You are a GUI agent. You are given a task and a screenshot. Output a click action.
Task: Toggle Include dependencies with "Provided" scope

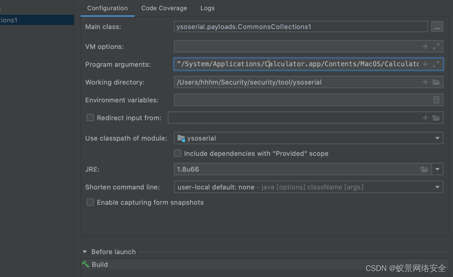[178, 154]
